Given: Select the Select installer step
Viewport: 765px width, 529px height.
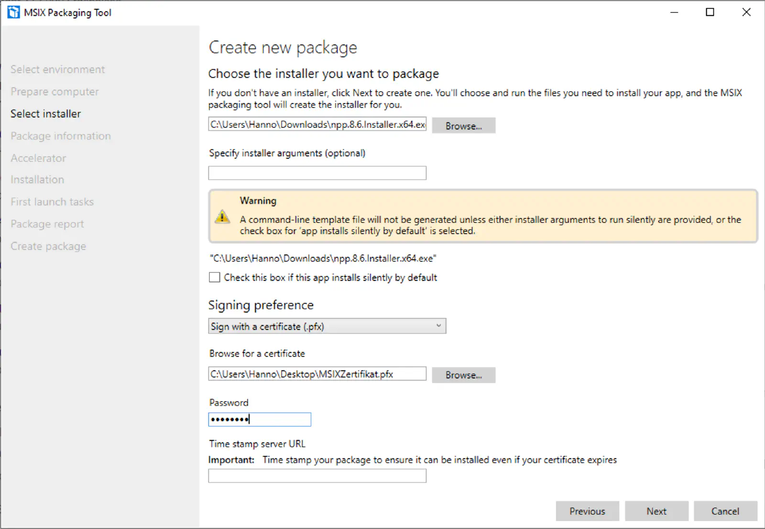Looking at the screenshot, I should [46, 114].
